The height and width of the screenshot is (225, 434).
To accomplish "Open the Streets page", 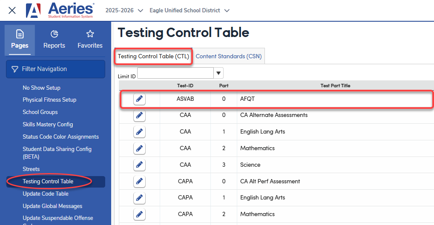I will [x=31, y=169].
